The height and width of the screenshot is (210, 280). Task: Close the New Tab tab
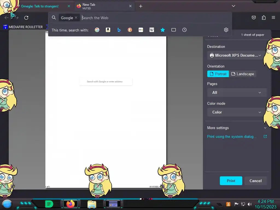[x=130, y=6]
